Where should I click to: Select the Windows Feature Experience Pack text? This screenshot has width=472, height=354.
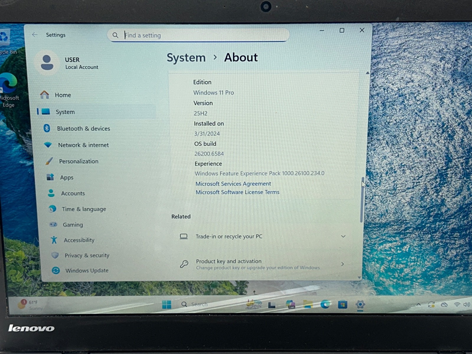260,173
